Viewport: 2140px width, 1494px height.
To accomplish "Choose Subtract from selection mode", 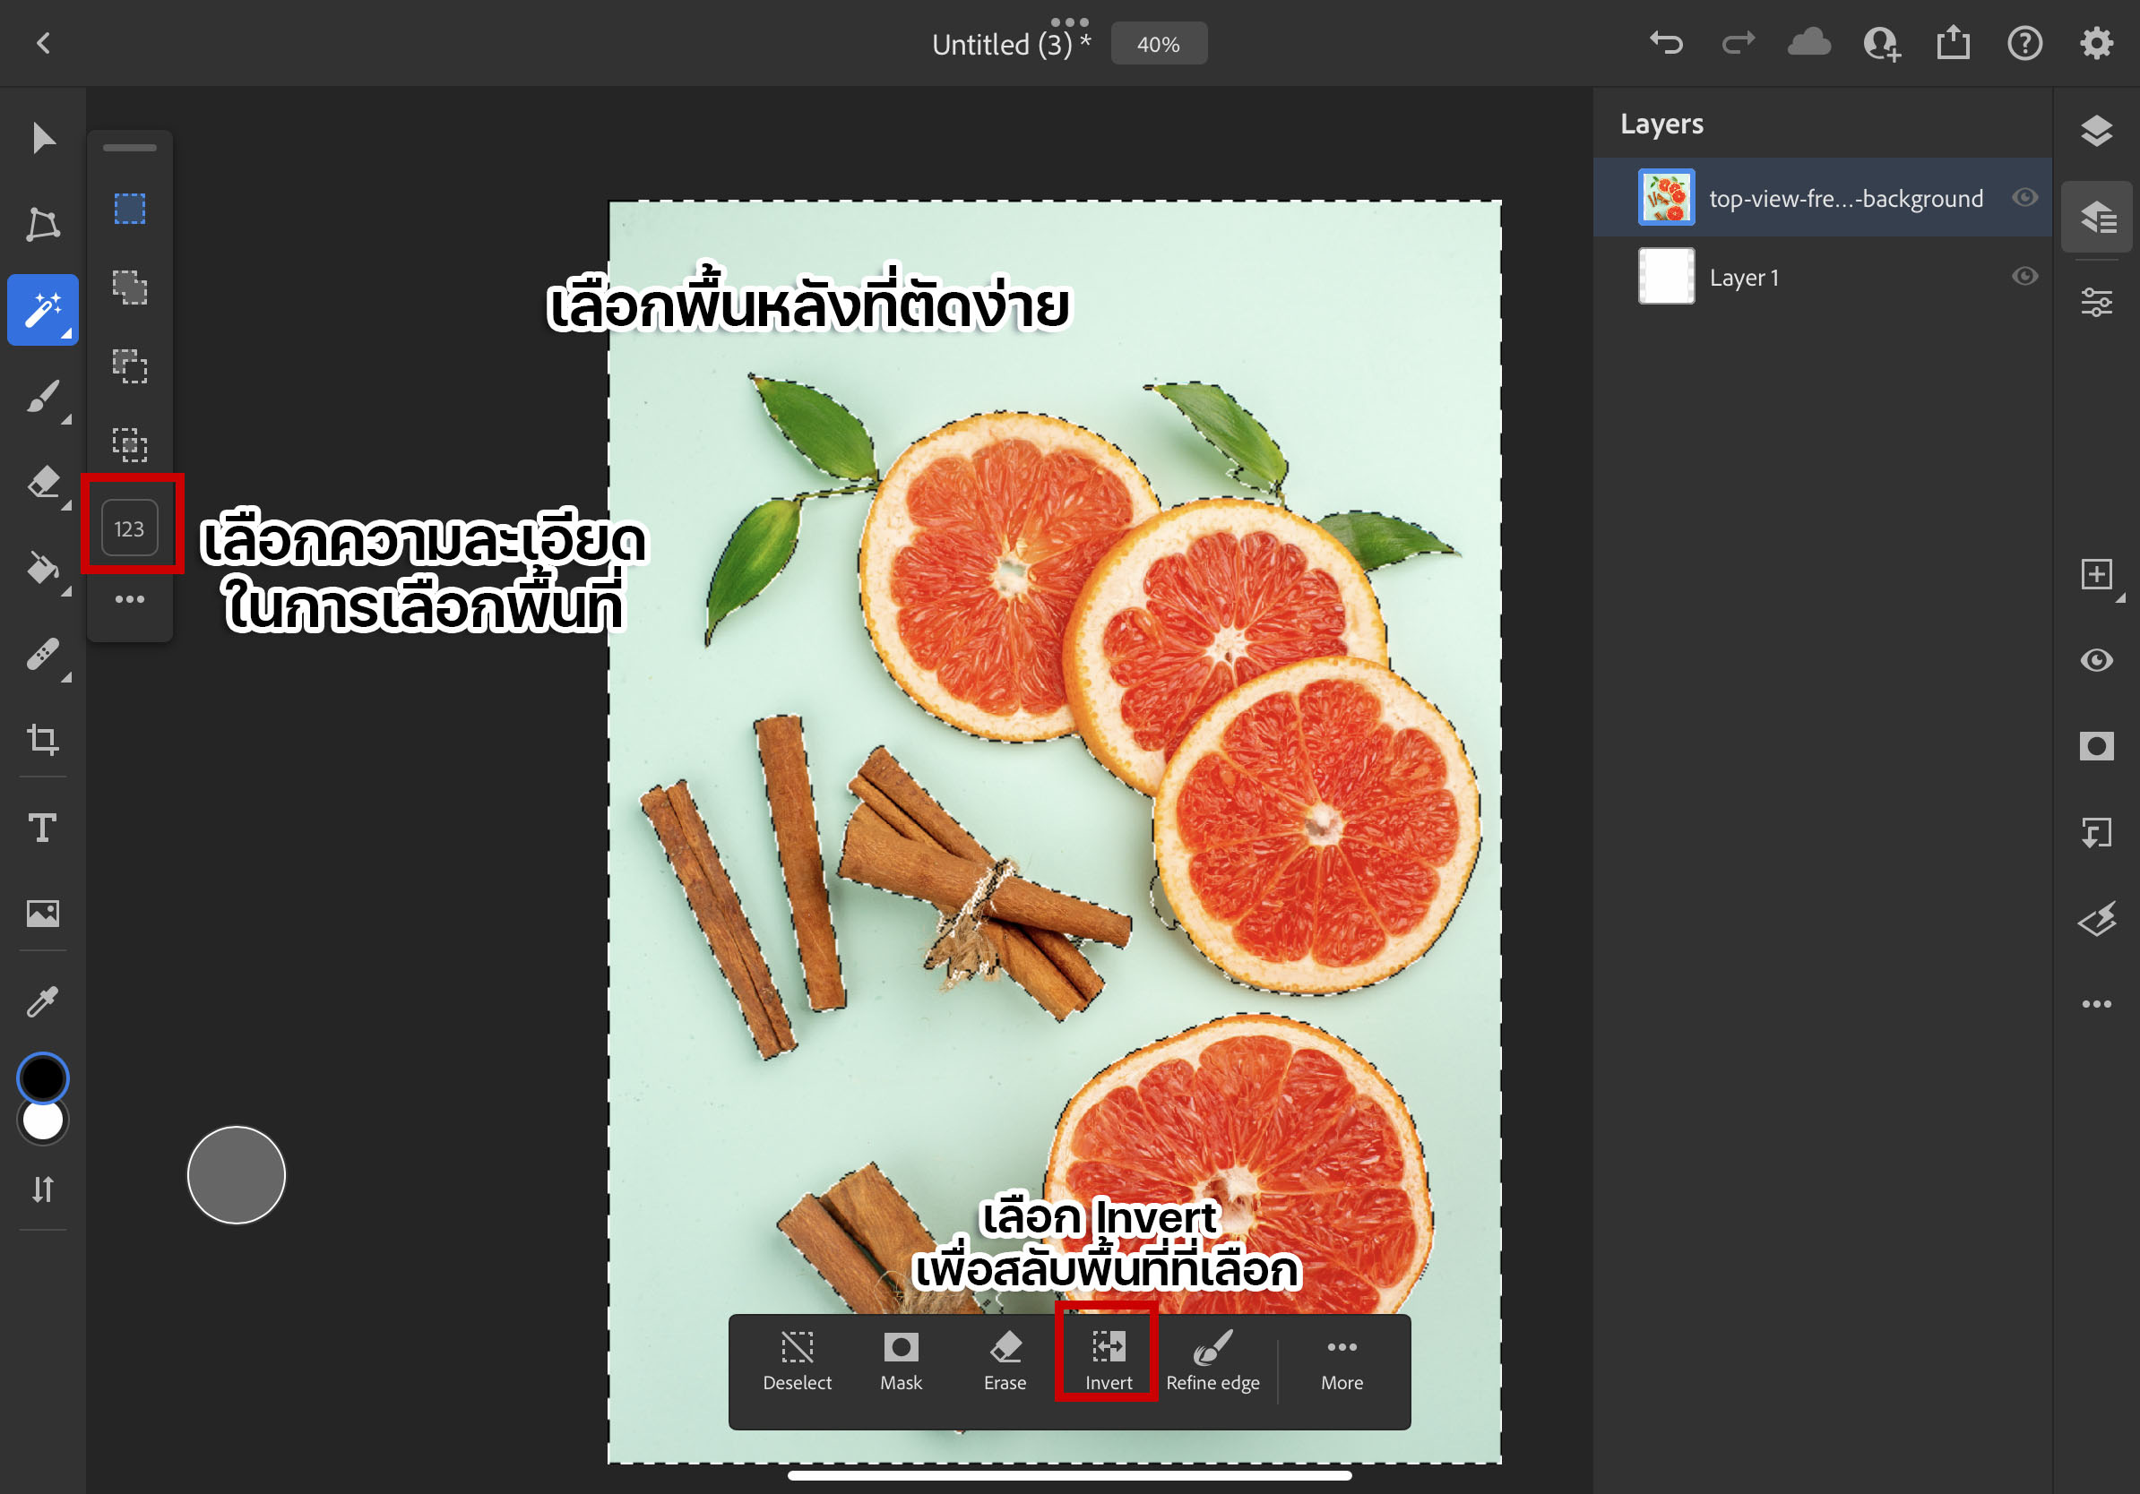I will 130,366.
